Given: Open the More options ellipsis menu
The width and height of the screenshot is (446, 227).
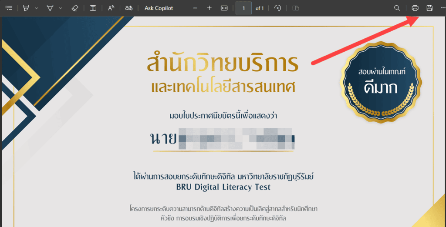Looking at the screenshot, I should (x=443, y=8).
